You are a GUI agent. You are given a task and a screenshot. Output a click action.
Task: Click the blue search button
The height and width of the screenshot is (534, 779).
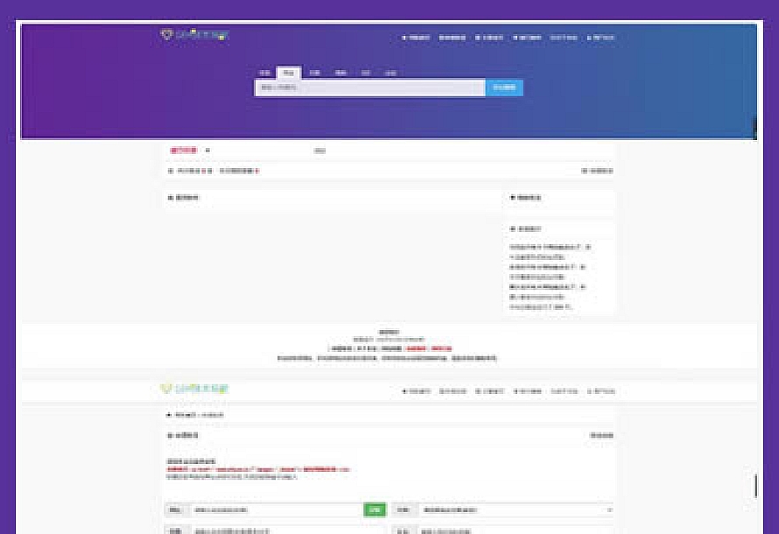tap(503, 88)
